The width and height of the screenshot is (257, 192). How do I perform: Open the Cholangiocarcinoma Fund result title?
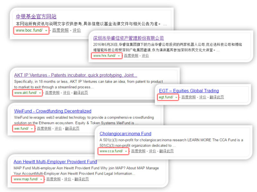(125, 133)
